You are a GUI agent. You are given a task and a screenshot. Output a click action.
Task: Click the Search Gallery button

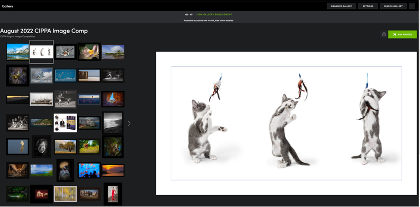point(393,6)
